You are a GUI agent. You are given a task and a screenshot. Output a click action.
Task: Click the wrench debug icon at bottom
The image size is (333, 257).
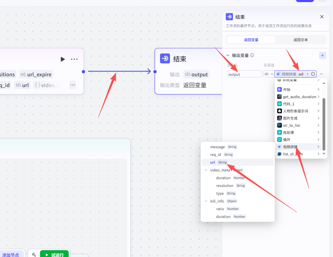pos(34,255)
